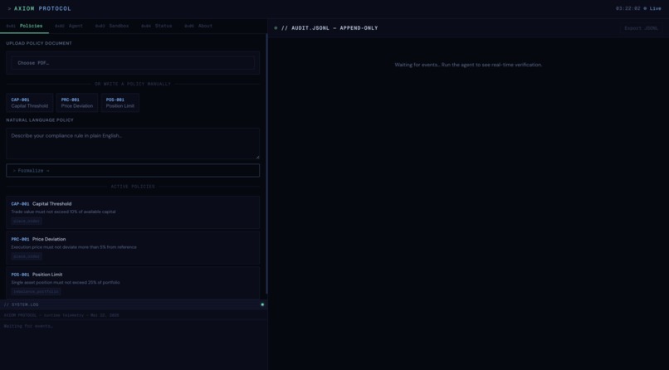
Task: Click the OR WRITE A POLICY MANUALLY label
Action: 133,84
